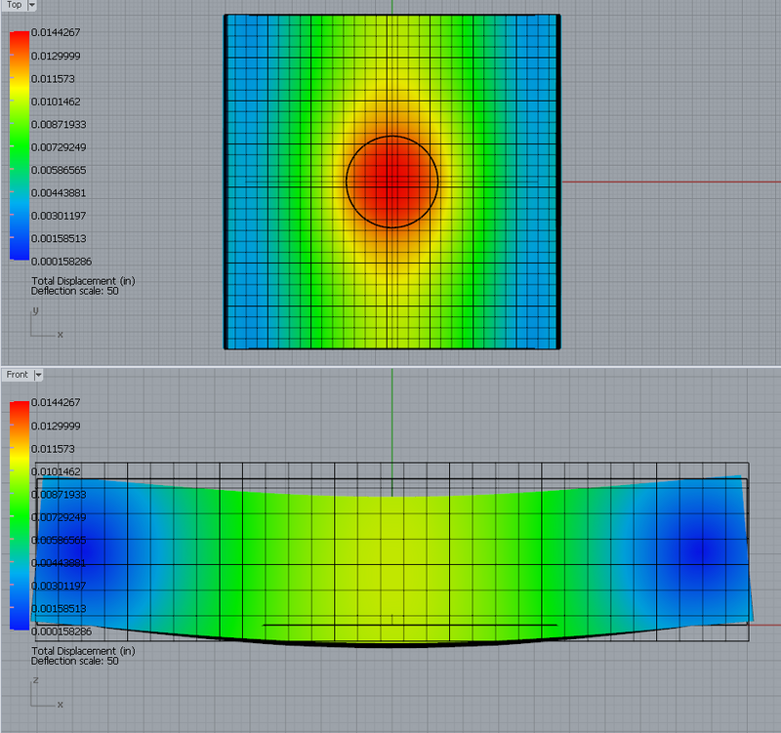Click the Top viewport title label
The image size is (781, 733).
(x=13, y=5)
